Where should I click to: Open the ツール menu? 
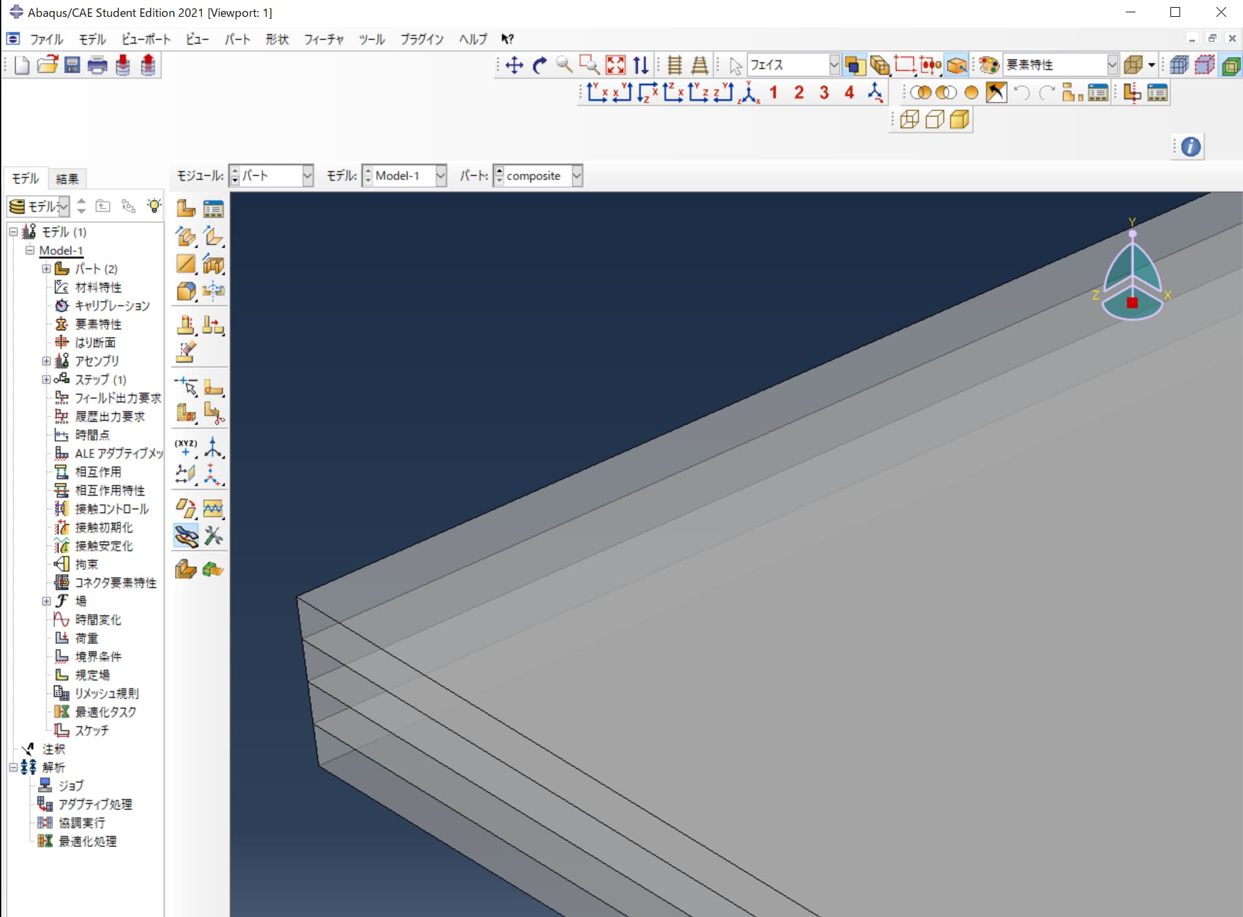coord(371,39)
